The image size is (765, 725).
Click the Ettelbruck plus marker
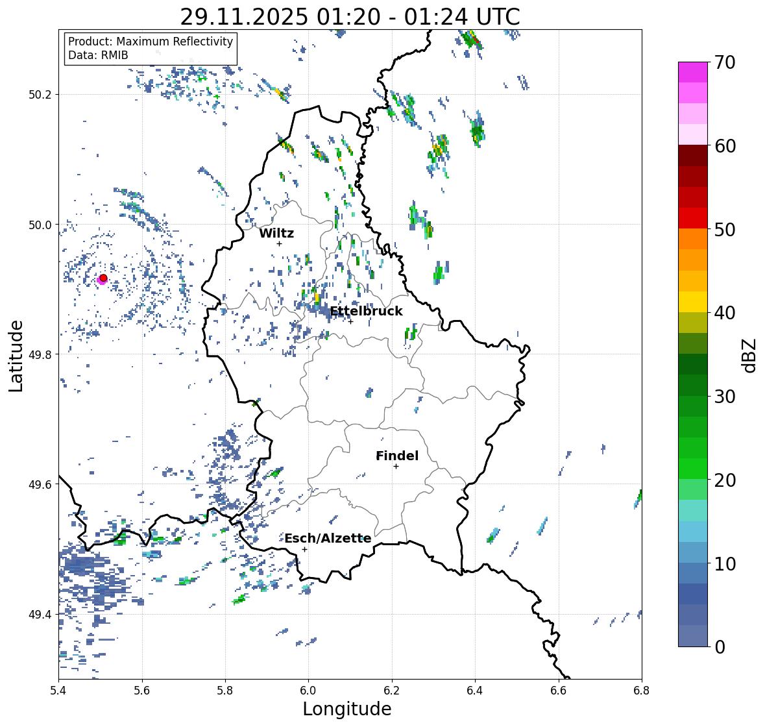coord(351,321)
